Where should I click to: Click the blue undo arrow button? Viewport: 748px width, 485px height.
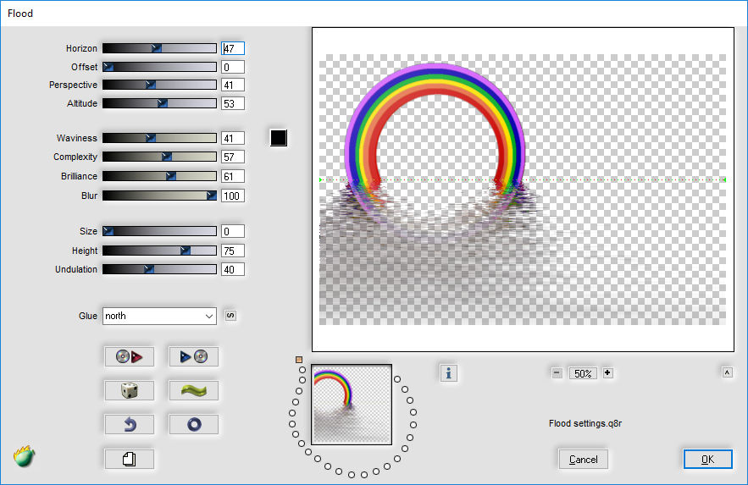click(130, 424)
